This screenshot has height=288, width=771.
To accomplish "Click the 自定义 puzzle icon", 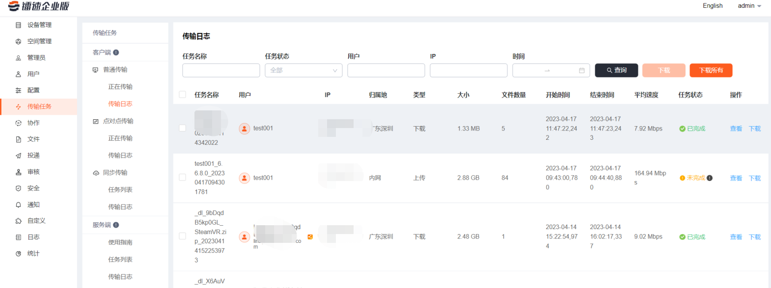I will (x=18, y=221).
